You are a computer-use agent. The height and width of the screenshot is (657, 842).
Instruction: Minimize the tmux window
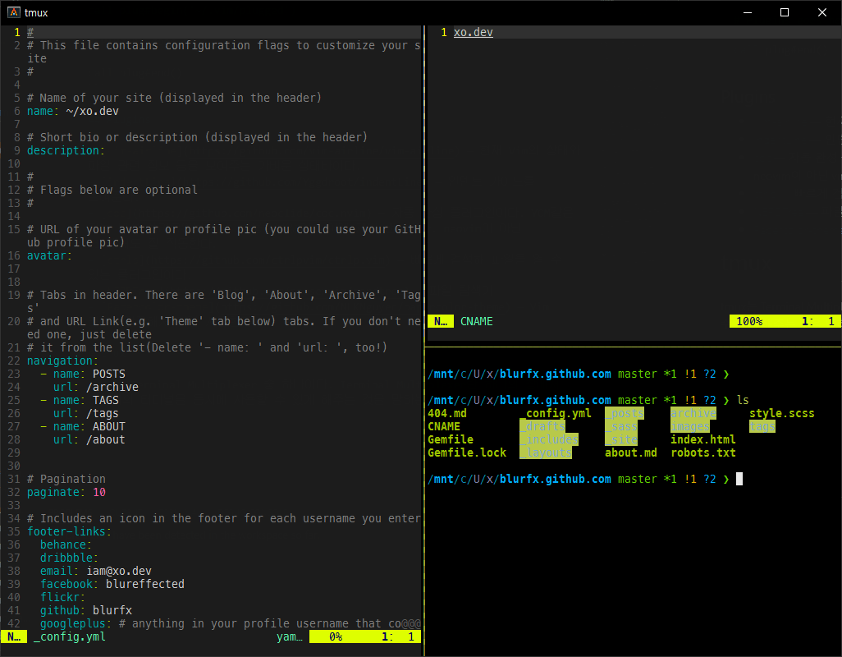point(747,12)
